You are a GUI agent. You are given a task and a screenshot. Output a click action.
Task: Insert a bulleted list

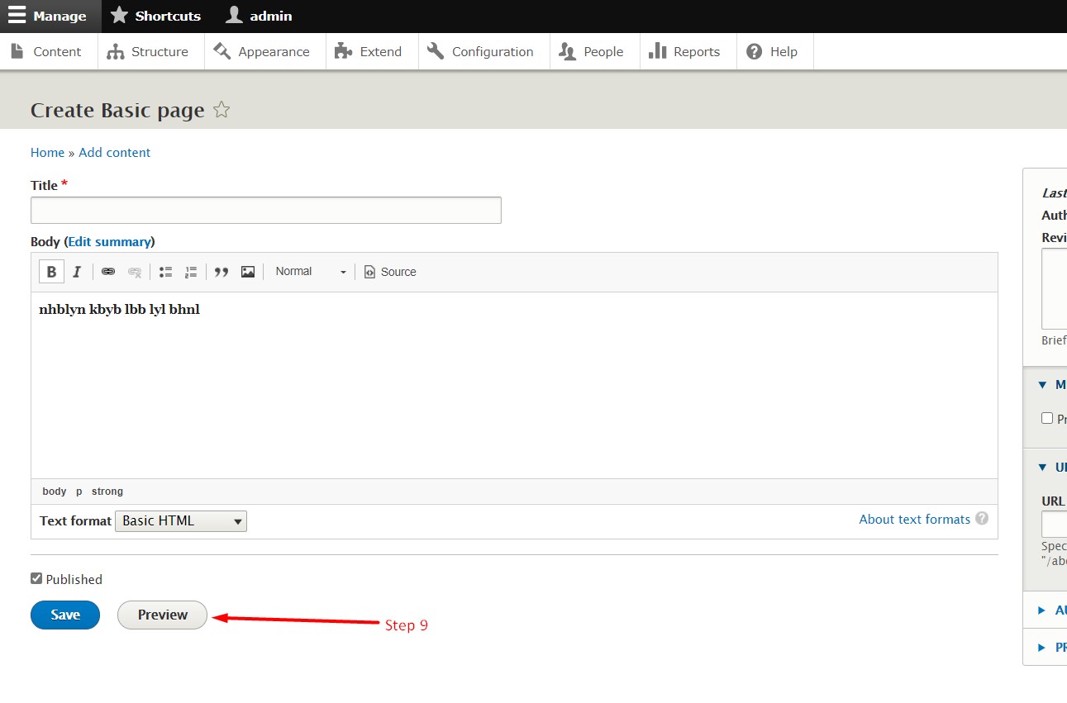pyautogui.click(x=165, y=272)
